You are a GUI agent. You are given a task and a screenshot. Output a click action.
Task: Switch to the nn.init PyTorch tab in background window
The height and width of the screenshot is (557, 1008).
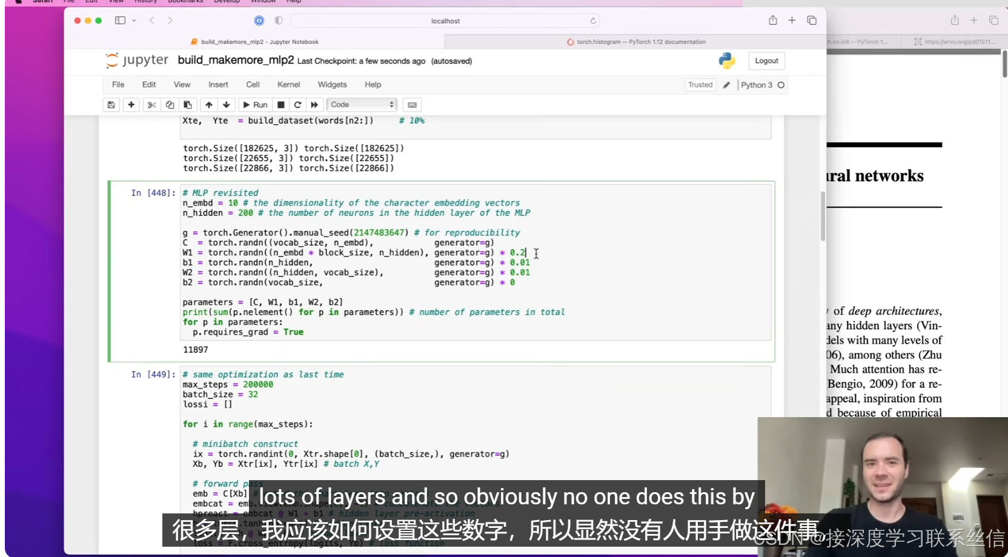pyautogui.click(x=863, y=42)
